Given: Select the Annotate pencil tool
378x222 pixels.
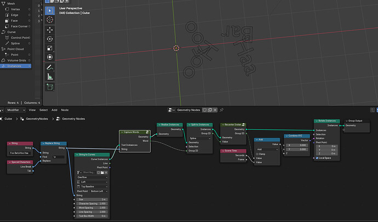Looking at the screenshot, I should [x=50, y=67].
